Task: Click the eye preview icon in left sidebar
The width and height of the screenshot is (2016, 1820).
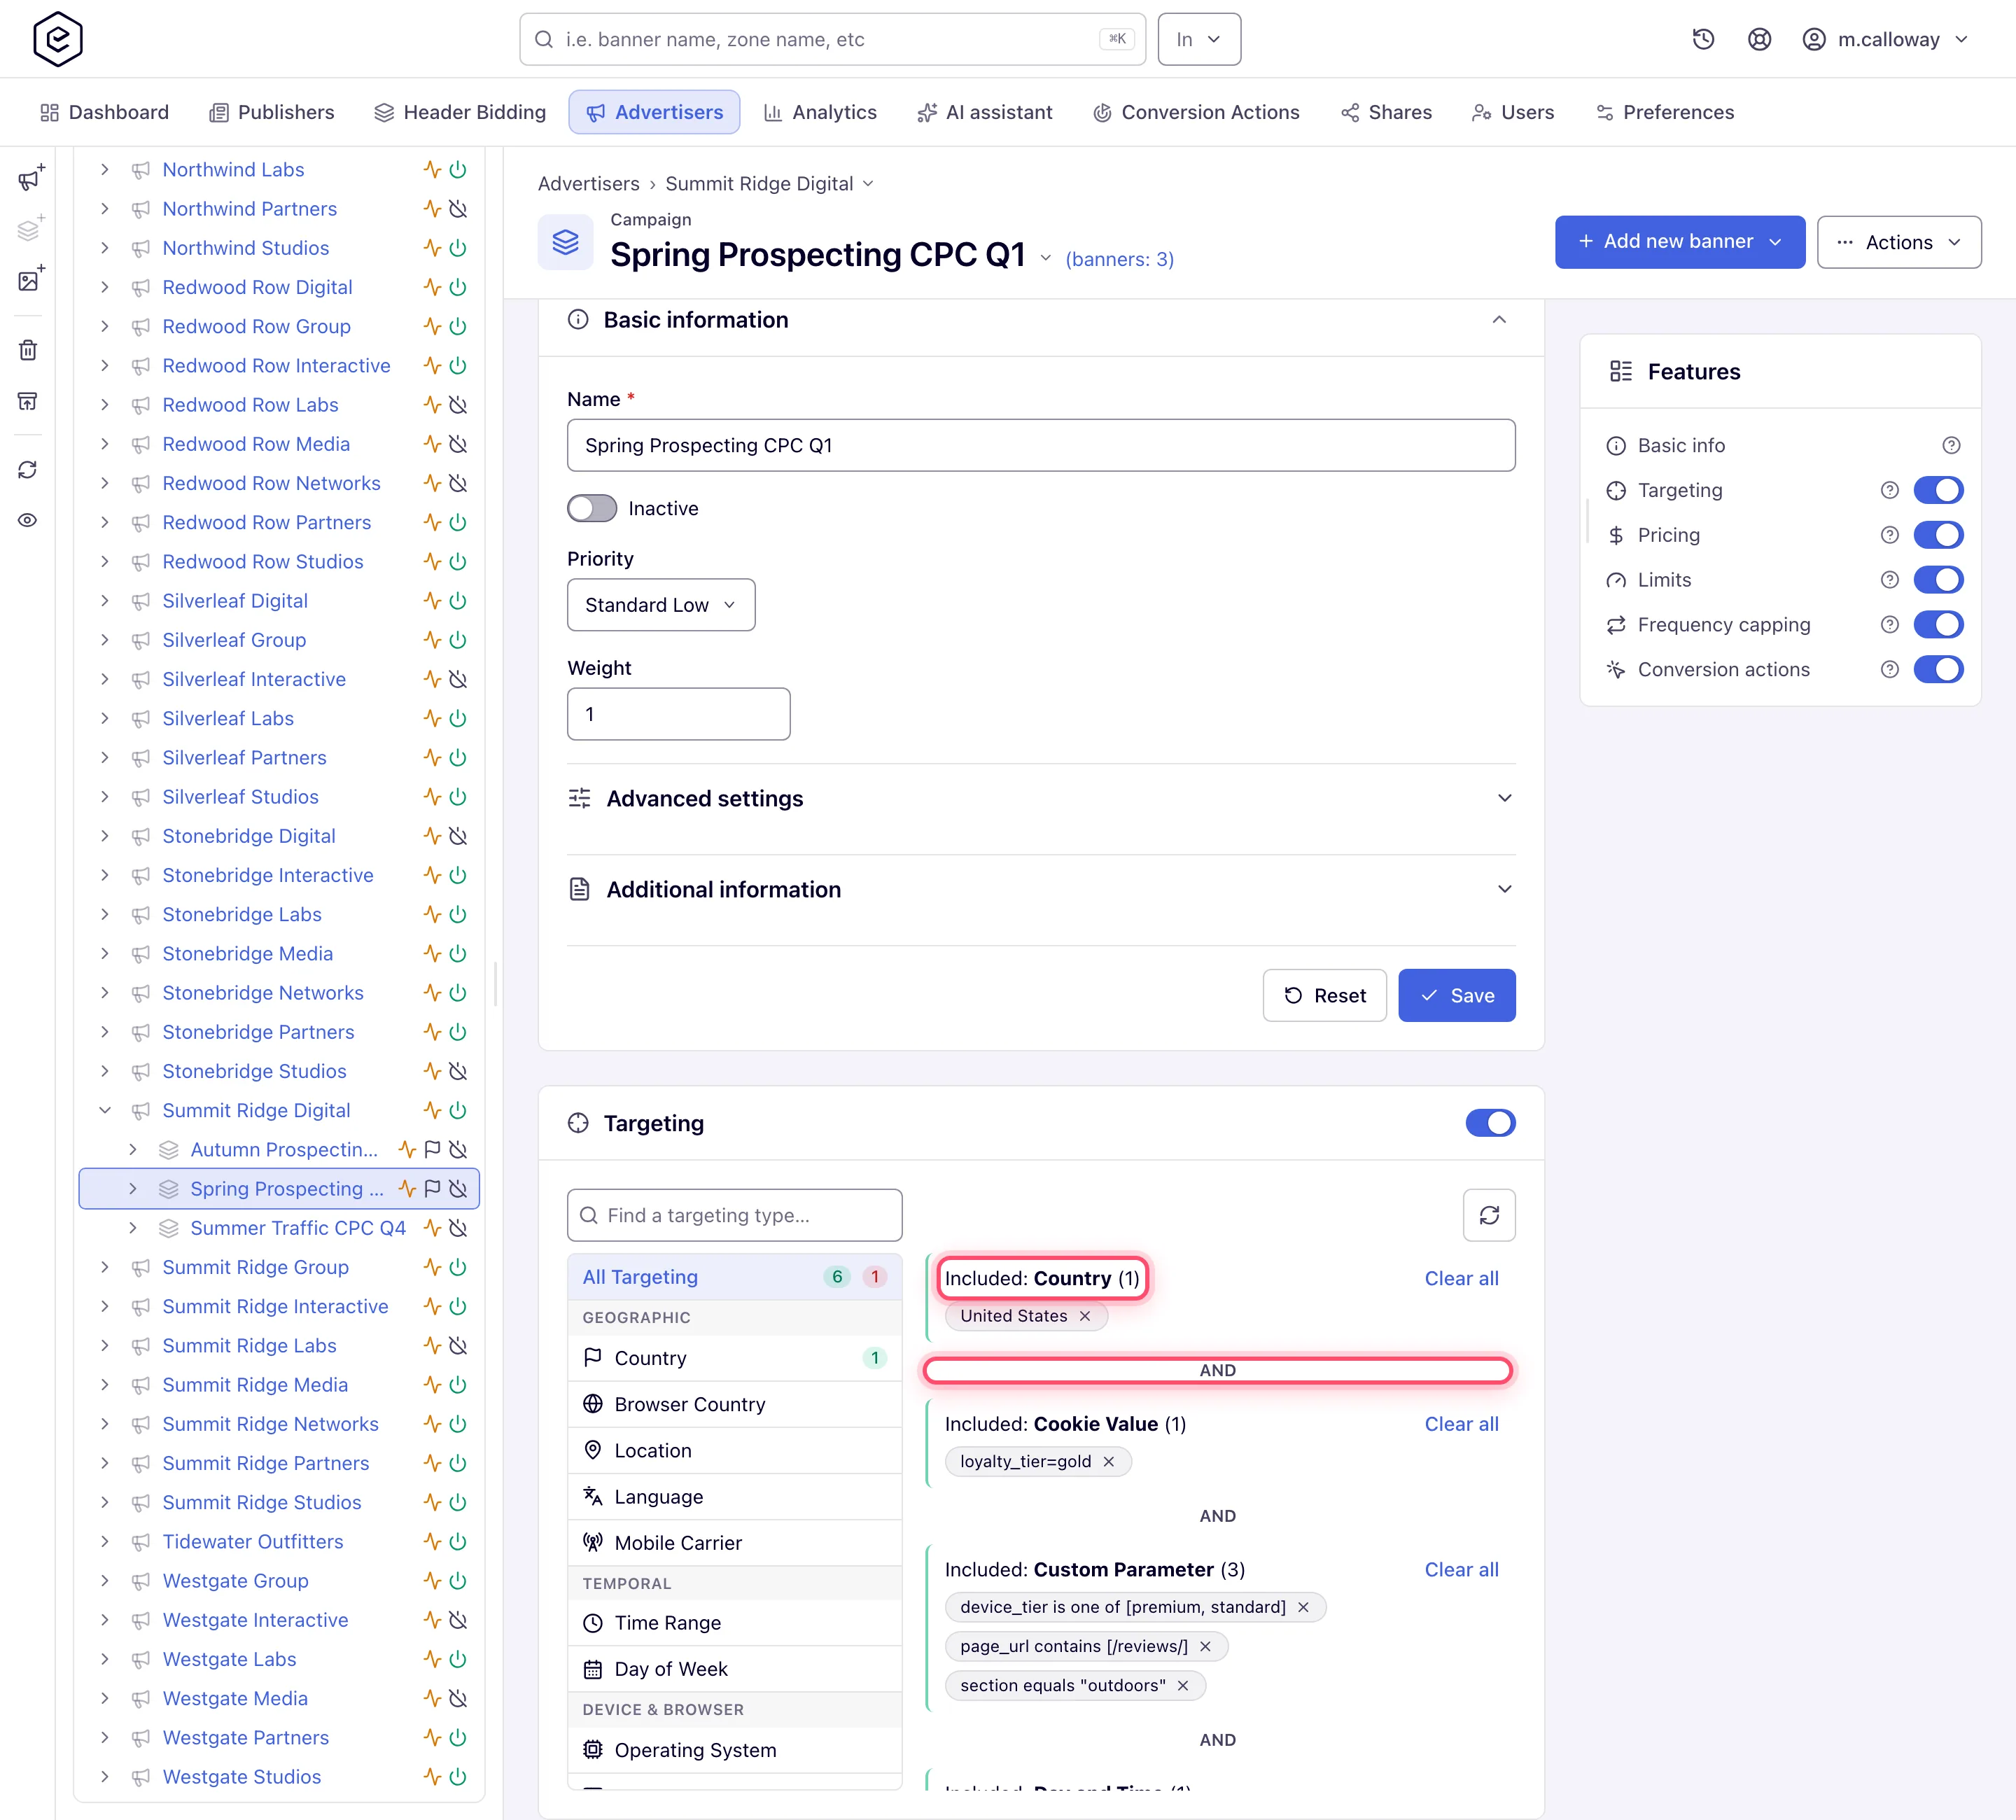Action: (x=28, y=520)
